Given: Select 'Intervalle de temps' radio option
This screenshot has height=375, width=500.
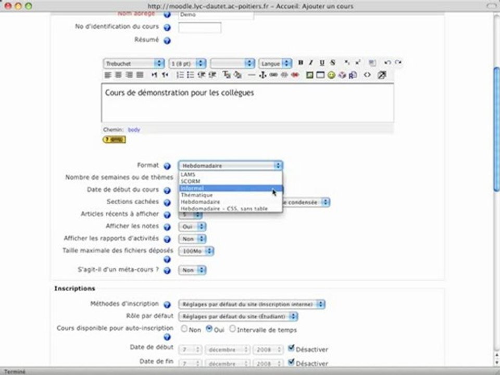Looking at the screenshot, I should point(232,329).
